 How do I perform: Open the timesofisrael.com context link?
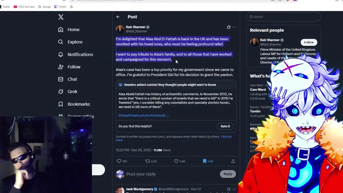(x=144, y=115)
